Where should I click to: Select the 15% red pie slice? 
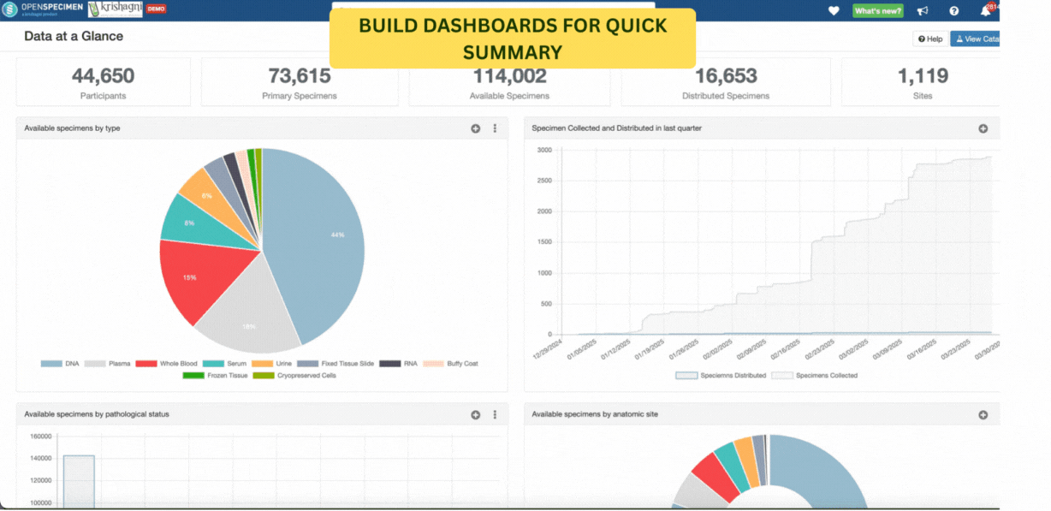tap(201, 278)
